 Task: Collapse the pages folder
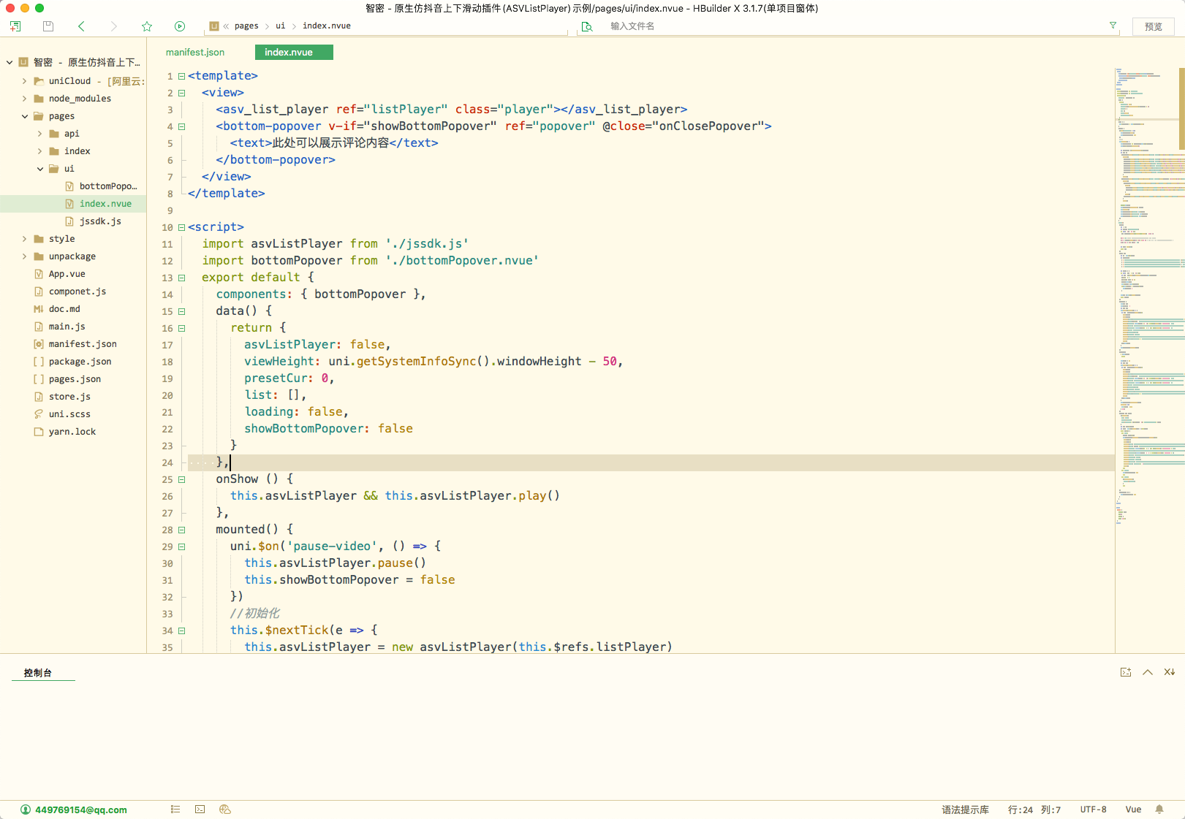[24, 116]
